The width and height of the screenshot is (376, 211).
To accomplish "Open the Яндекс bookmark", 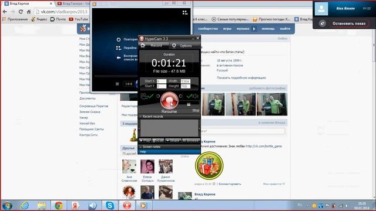I will click(x=39, y=19).
